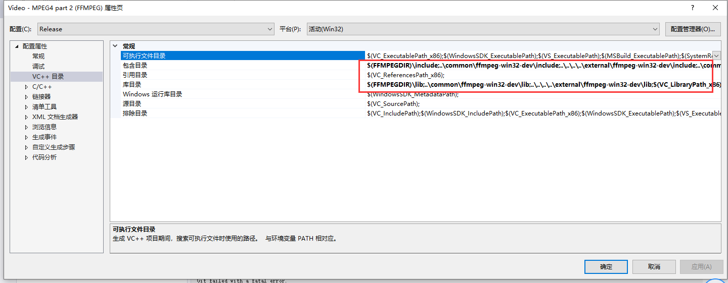This screenshot has width=728, height=283.
Task: Collapse the 配置属性 tree node
Action: click(17, 46)
